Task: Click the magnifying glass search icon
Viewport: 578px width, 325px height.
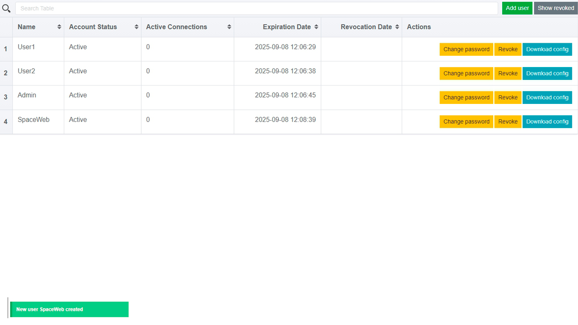Action: 6,8
